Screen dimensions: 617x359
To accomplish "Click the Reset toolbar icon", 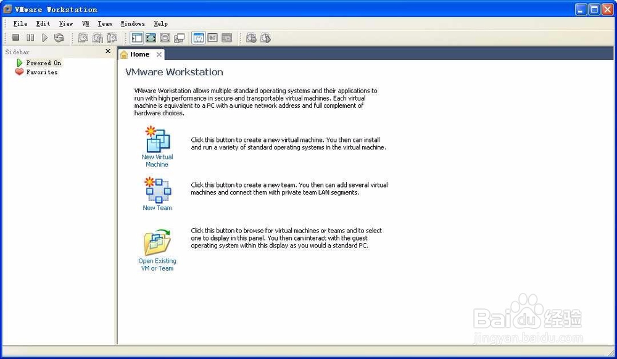I will pyautogui.click(x=59, y=38).
